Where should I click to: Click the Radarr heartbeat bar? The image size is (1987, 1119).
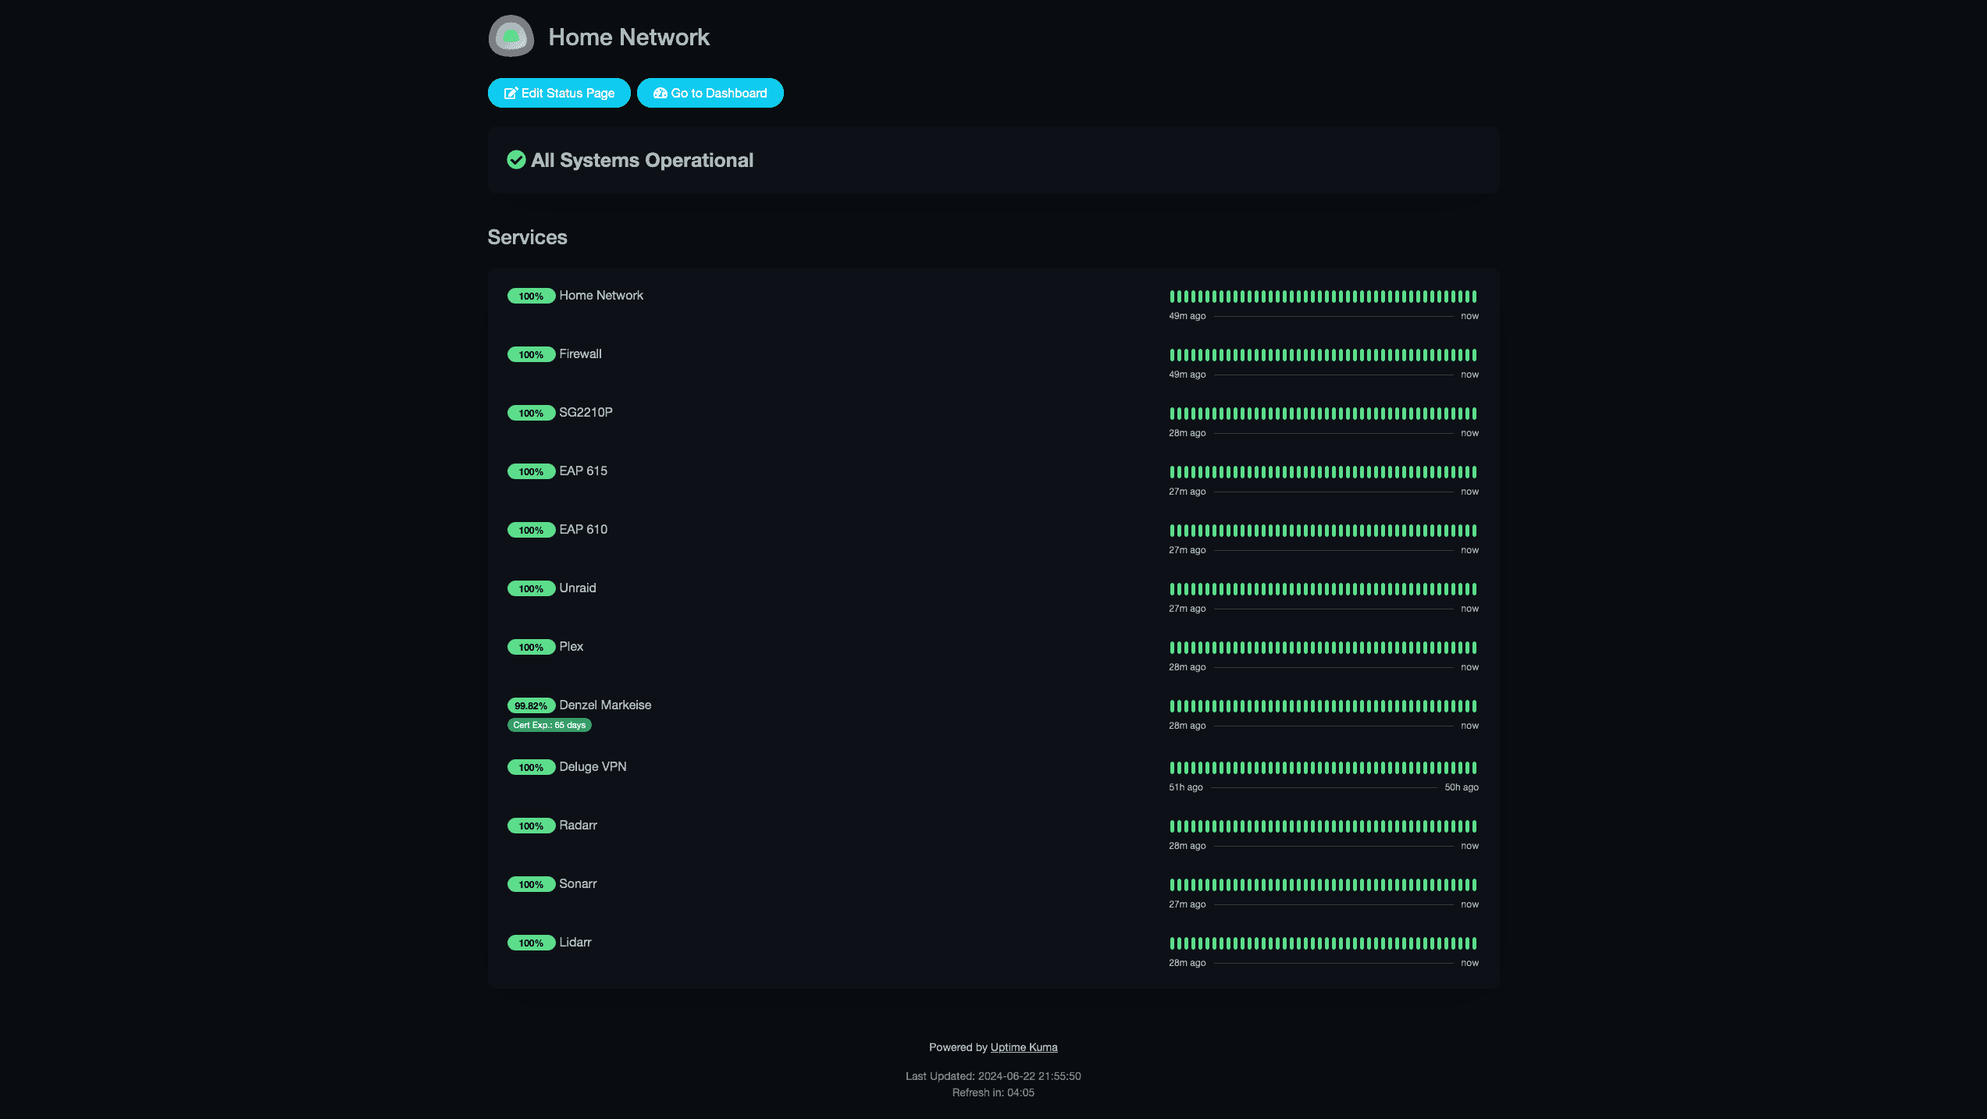pos(1323,826)
